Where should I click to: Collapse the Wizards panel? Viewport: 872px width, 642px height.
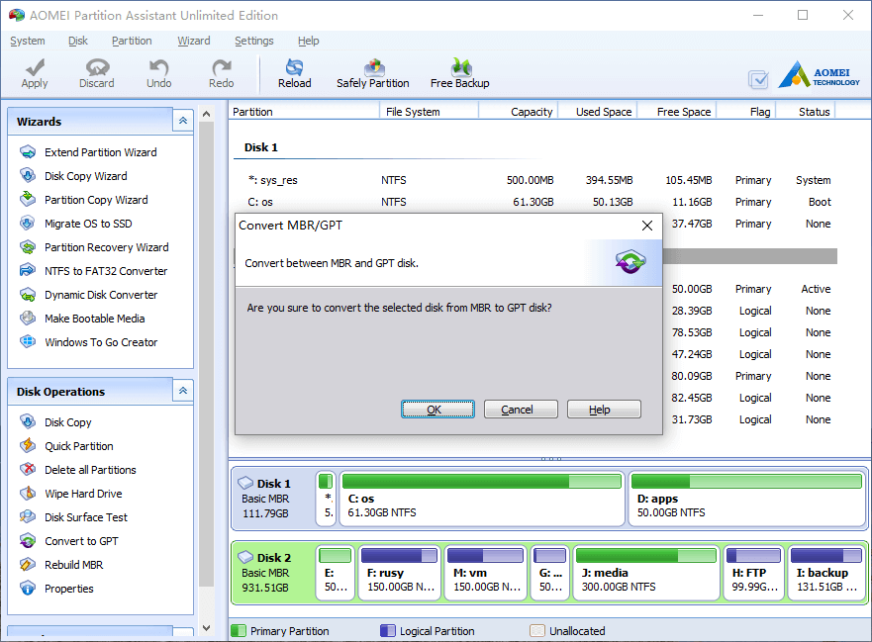pos(182,120)
